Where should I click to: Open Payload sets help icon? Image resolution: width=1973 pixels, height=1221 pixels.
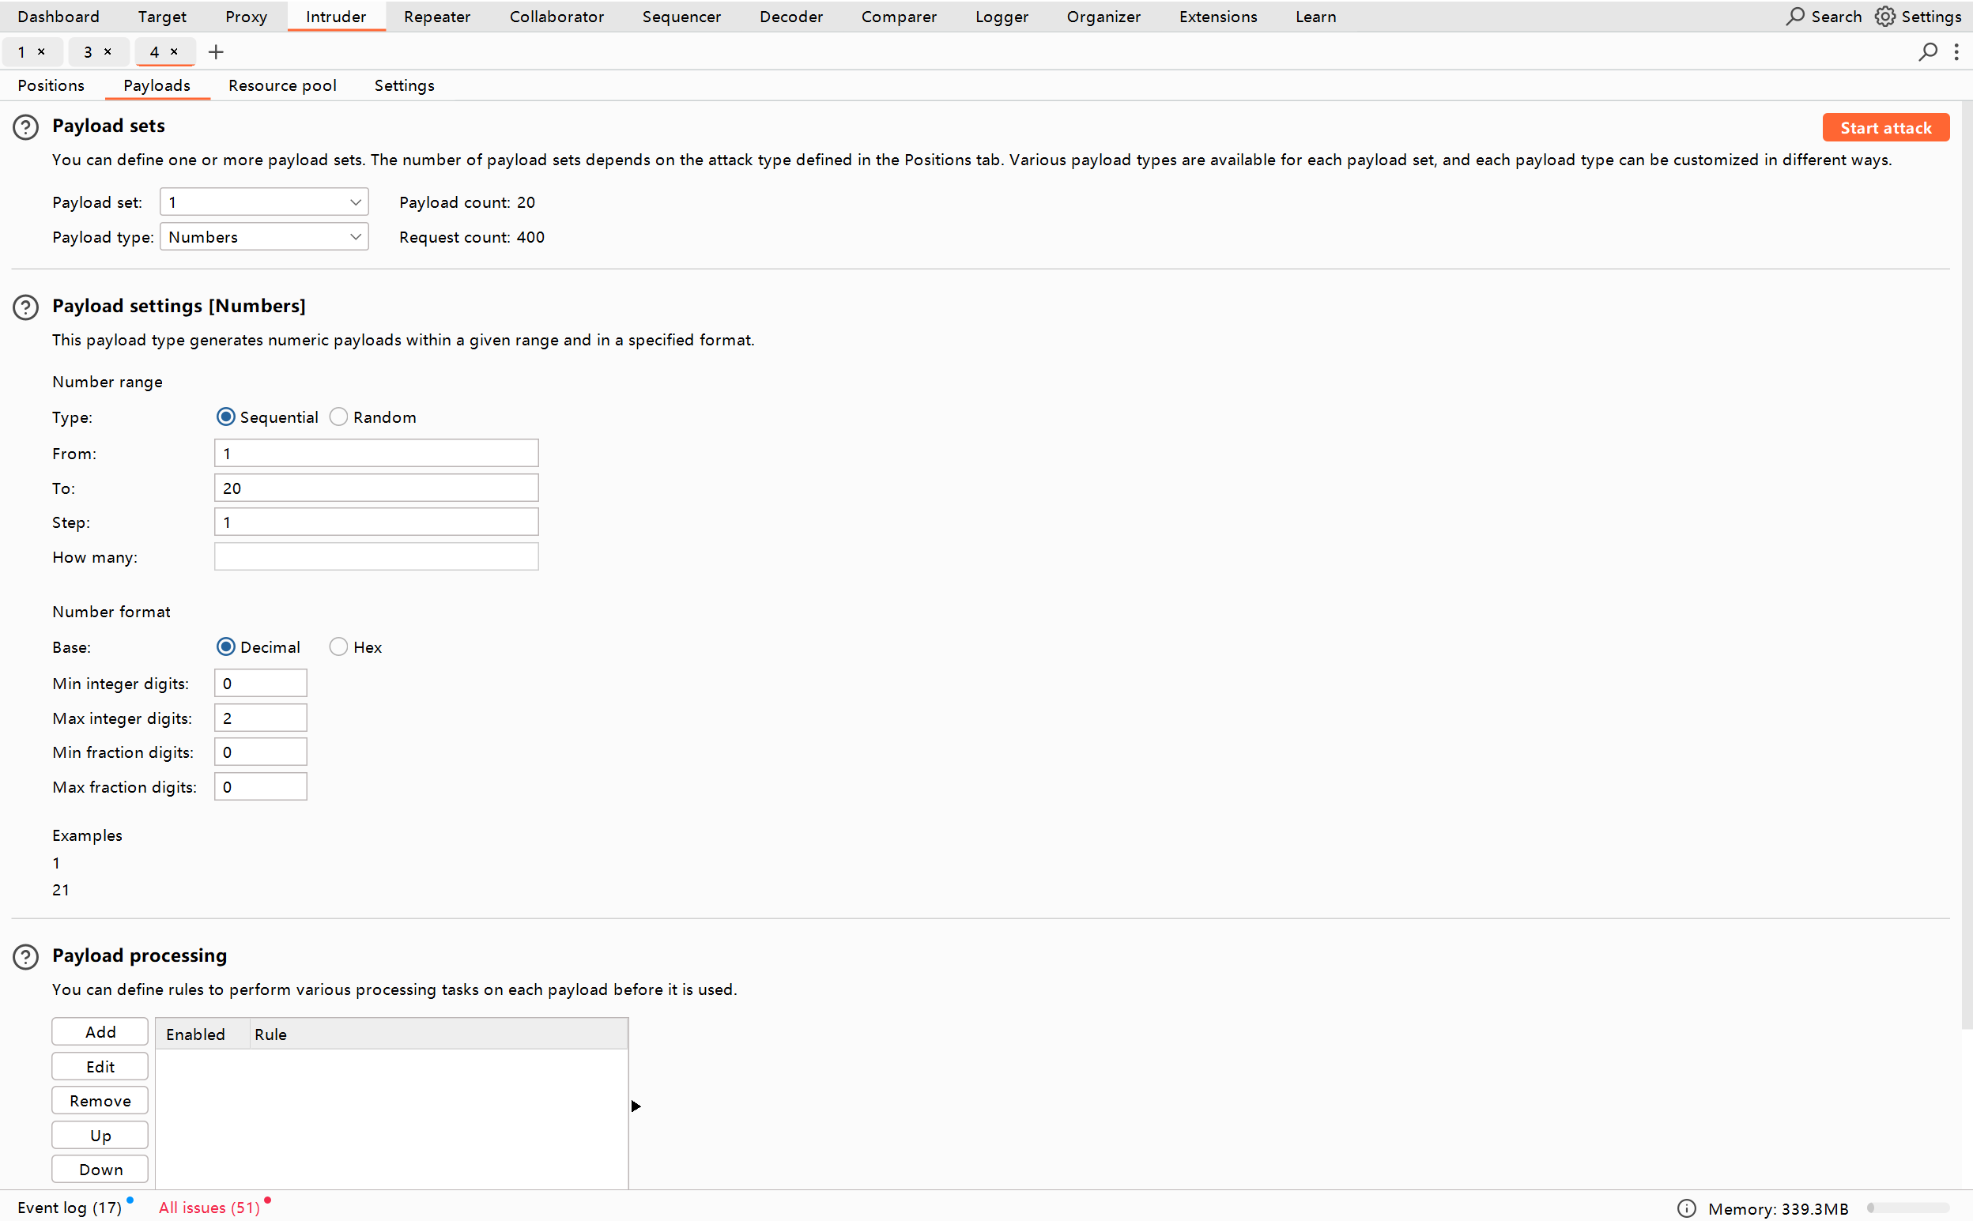(26, 127)
